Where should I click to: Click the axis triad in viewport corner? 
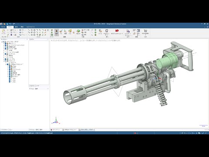tap(56, 121)
